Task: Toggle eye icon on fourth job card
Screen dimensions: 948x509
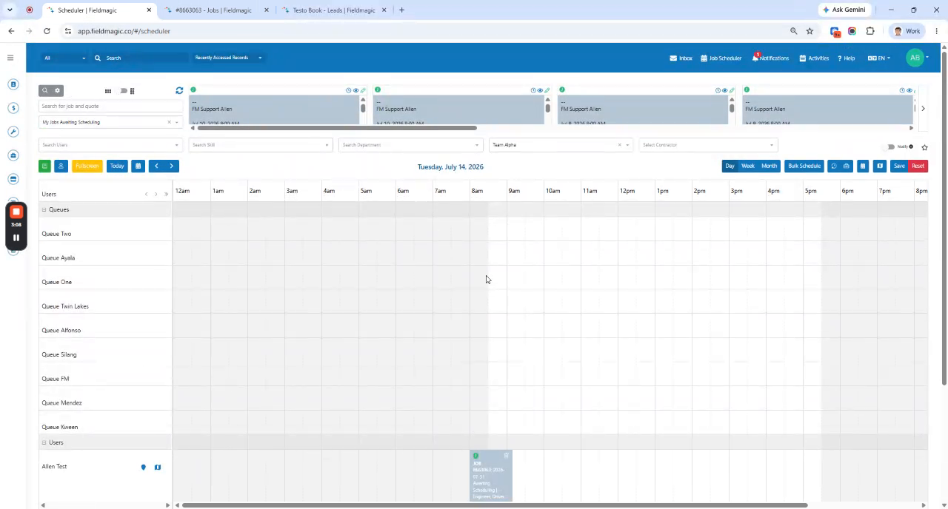Action: [x=909, y=90]
